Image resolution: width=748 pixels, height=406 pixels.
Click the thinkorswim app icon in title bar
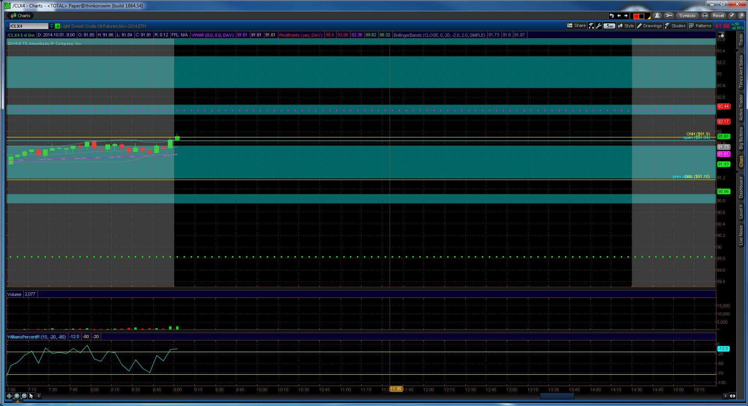[x=7, y=5]
